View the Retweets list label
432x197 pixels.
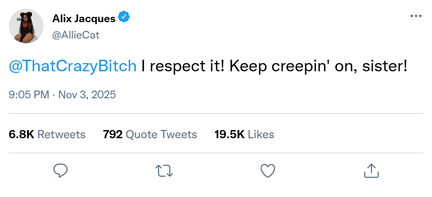pyautogui.click(x=61, y=134)
